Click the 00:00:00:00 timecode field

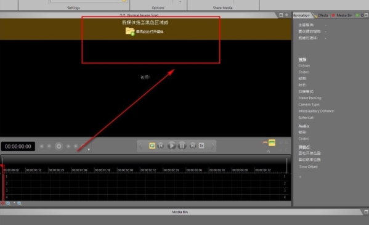point(18,146)
